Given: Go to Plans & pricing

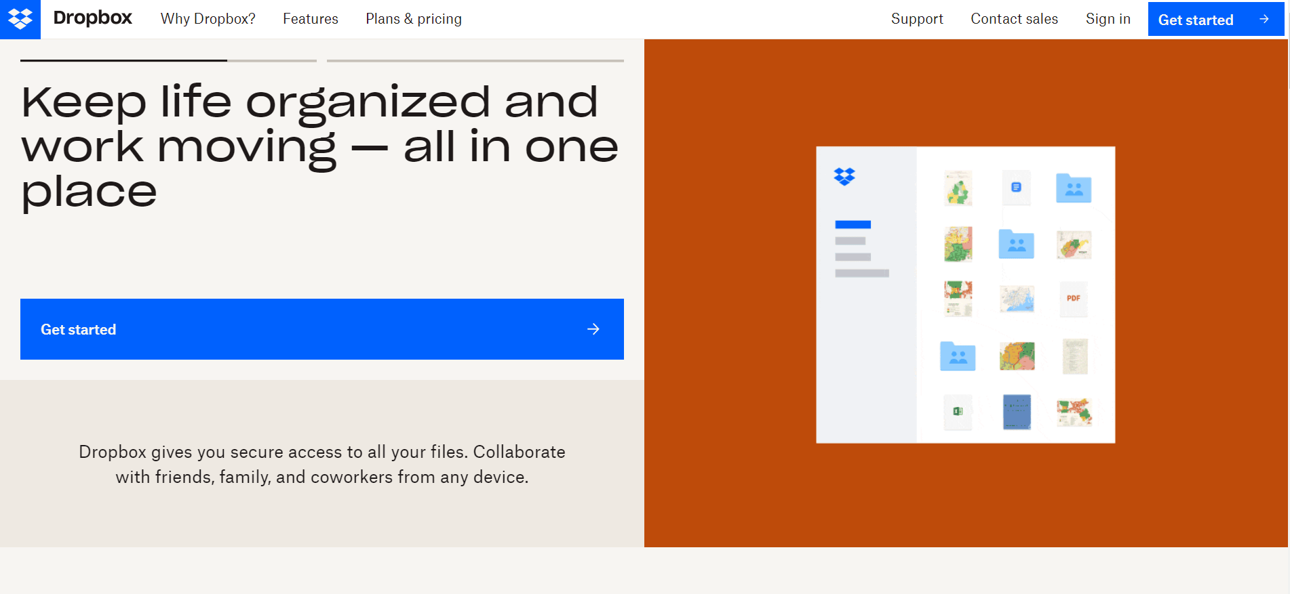Looking at the screenshot, I should [414, 19].
